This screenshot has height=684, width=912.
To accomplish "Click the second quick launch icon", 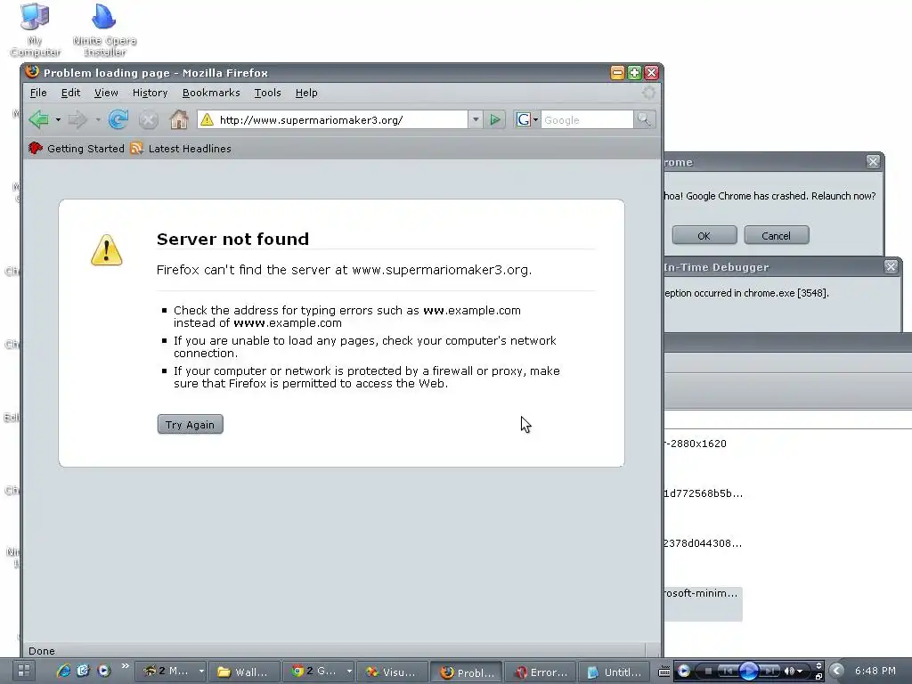I will pos(83,671).
